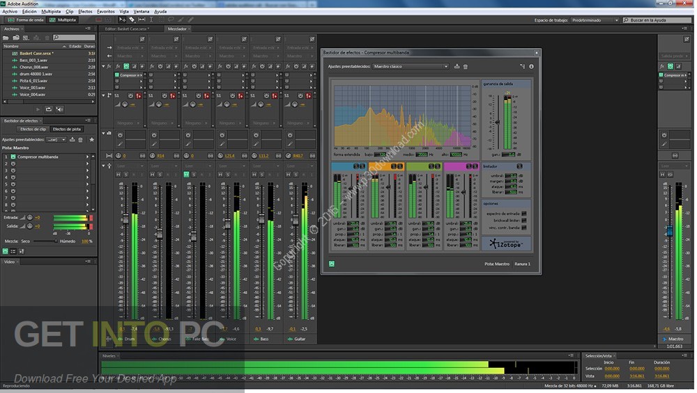Toggle limitador power in compressor
Viewport: 697px width, 393px height.
[x=519, y=166]
